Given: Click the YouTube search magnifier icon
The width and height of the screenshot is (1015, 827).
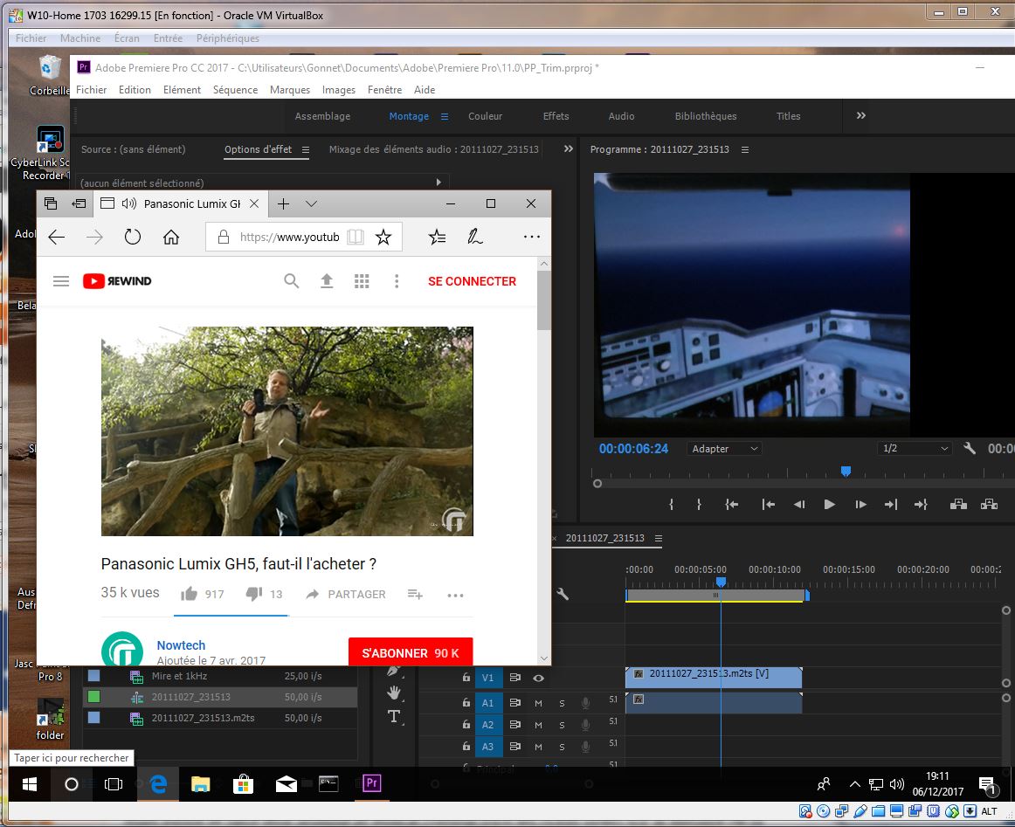Looking at the screenshot, I should coord(292,281).
